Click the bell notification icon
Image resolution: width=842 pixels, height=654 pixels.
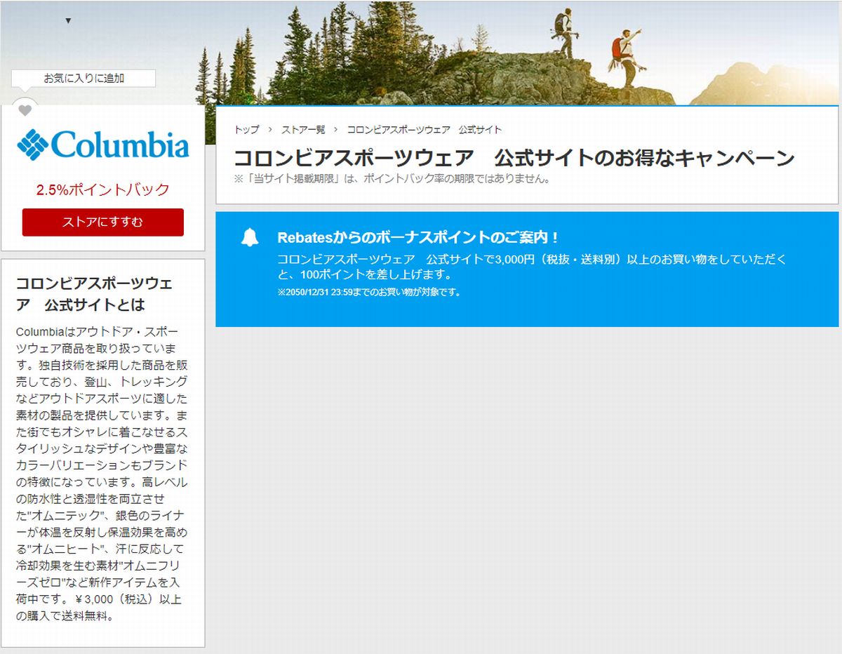coord(250,238)
